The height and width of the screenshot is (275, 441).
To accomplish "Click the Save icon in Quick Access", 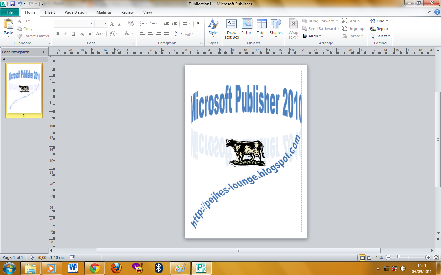I will tap(12, 4).
